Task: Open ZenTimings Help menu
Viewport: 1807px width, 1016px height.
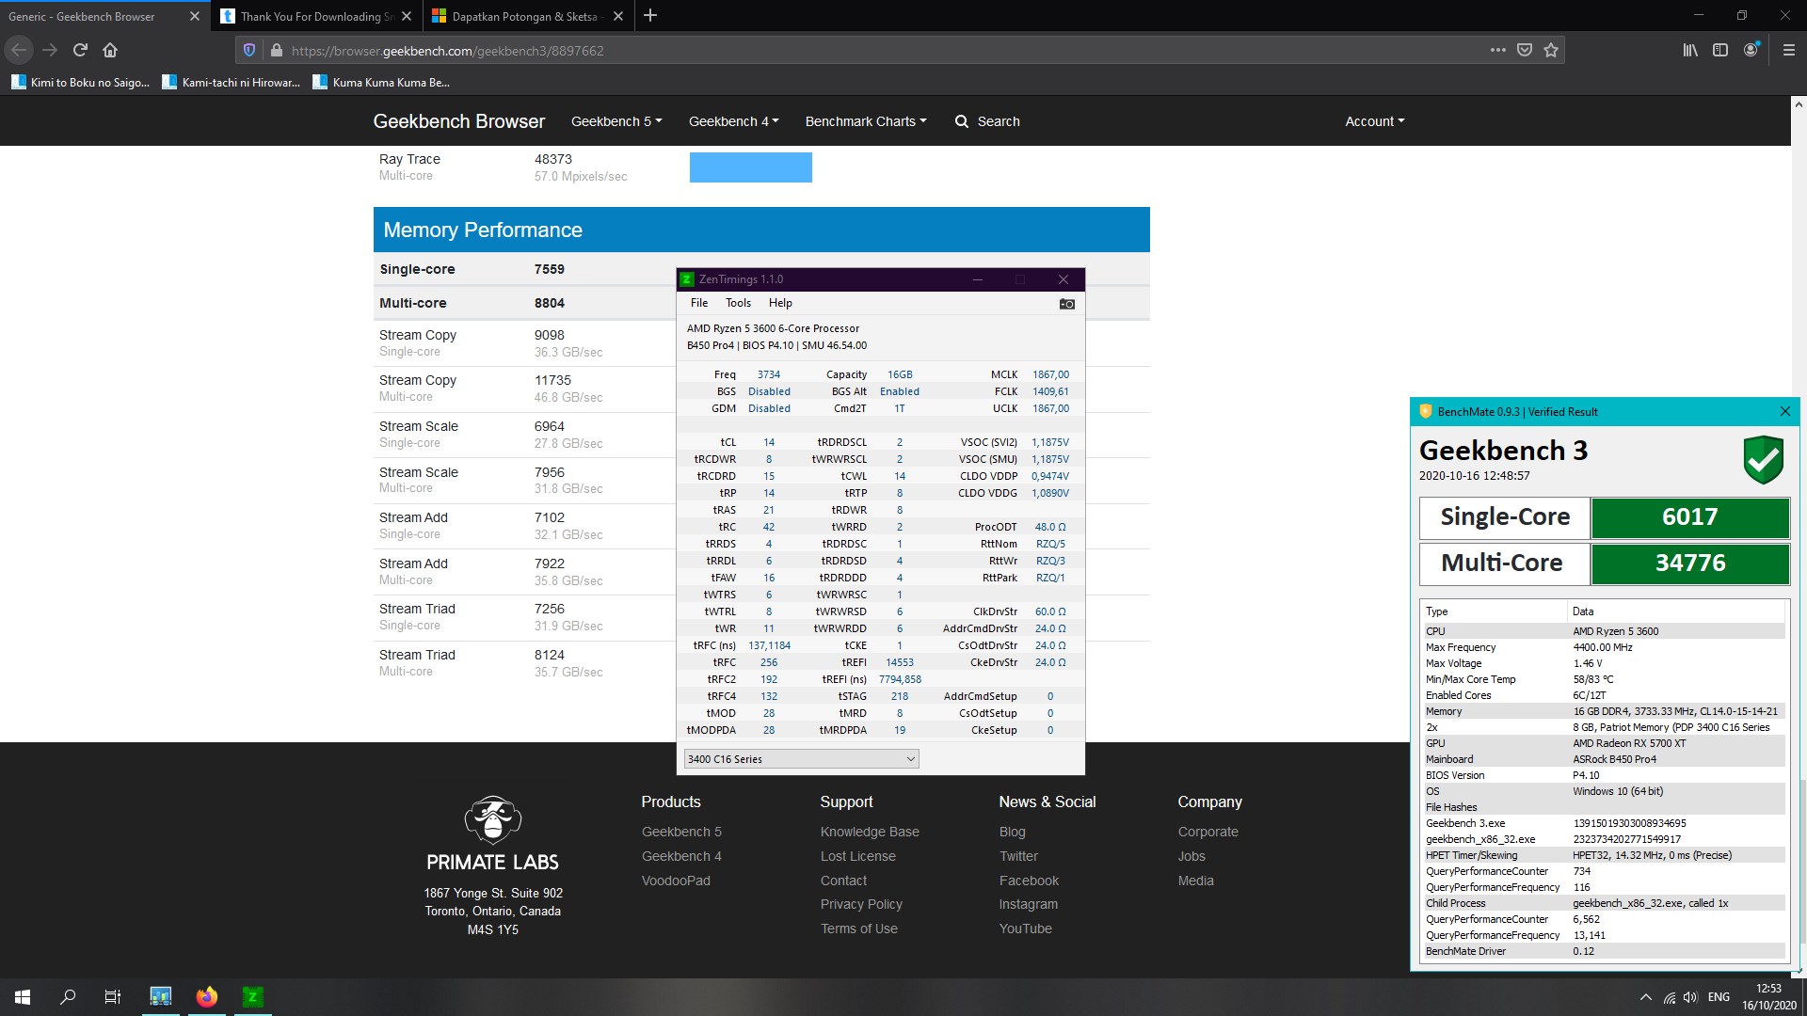Action: point(780,303)
